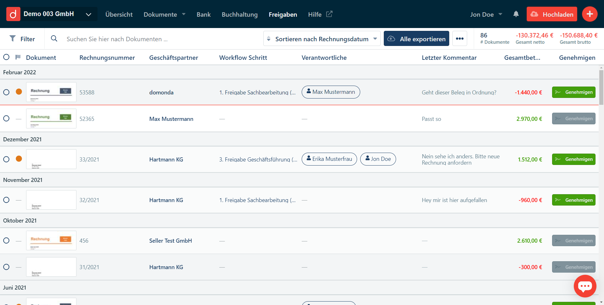
Task: Open the Bank menu item
Action: (204, 14)
